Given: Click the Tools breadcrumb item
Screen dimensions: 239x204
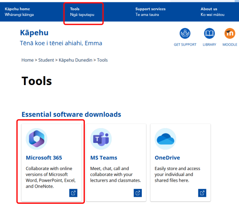Looking at the screenshot, I should click(x=102, y=60).
